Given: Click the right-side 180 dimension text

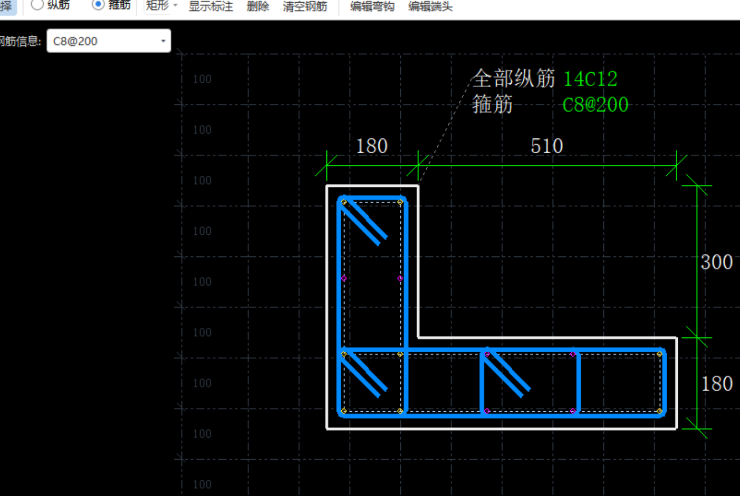Looking at the screenshot, I should 717,384.
